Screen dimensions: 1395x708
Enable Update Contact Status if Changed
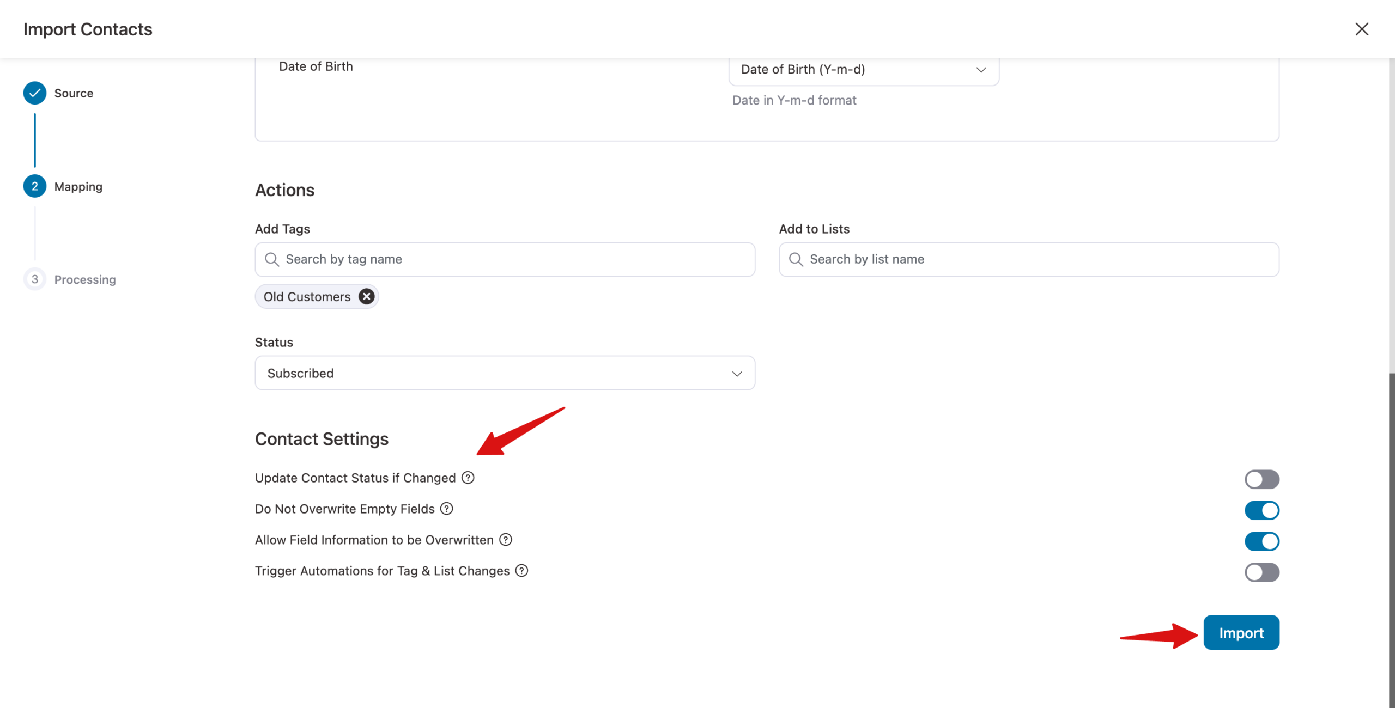1262,479
